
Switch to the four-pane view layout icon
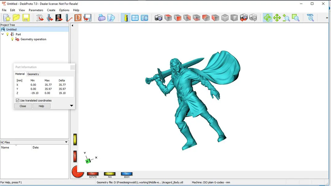(135, 18)
